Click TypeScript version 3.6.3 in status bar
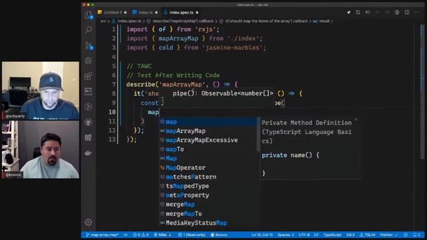This screenshot has width=427, height=240. [350, 235]
